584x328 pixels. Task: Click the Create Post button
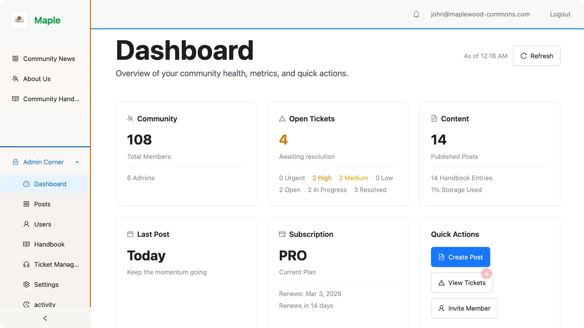coord(460,257)
